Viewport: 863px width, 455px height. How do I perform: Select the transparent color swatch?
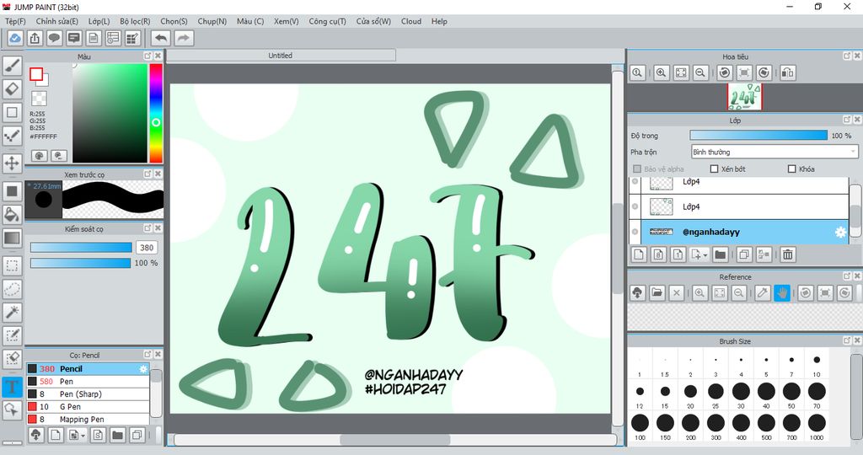tap(39, 99)
